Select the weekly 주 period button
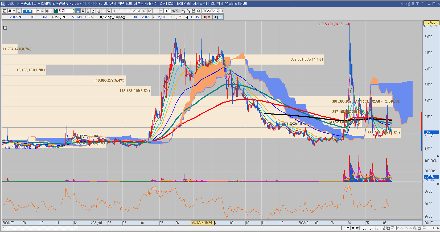The height and width of the screenshot is (232, 440). (83, 11)
